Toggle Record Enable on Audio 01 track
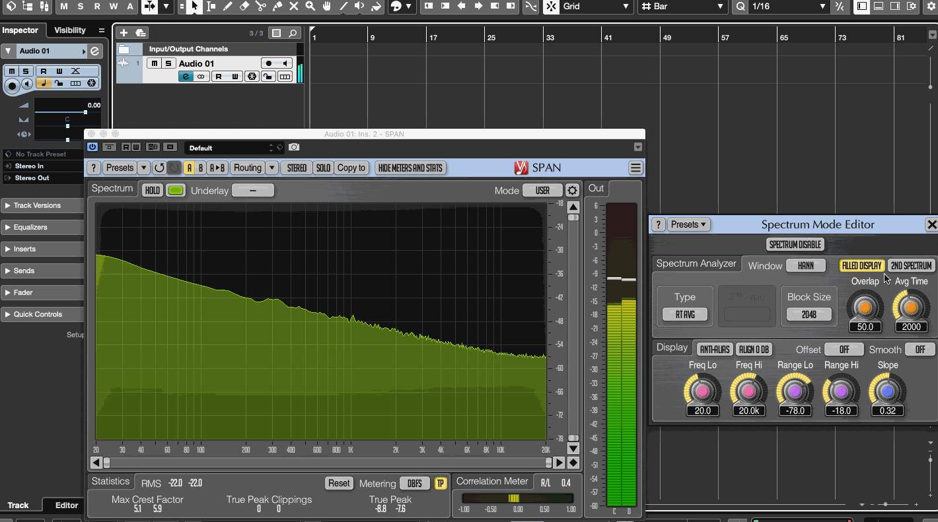This screenshot has width=938, height=522. point(269,63)
